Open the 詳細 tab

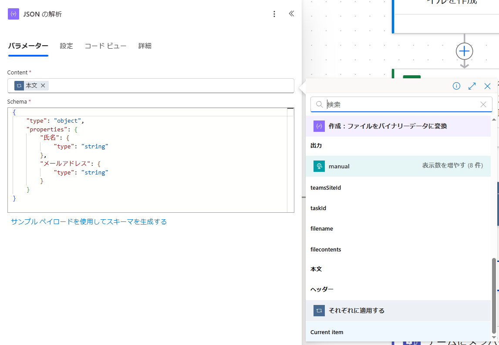[x=145, y=46]
